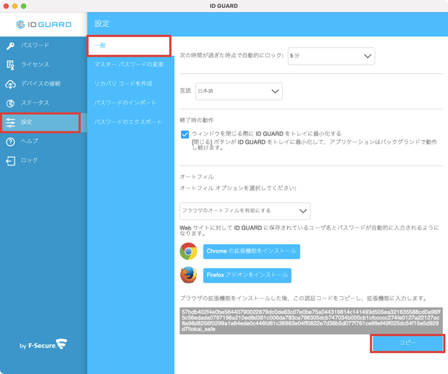This screenshot has height=374, width=448.
Task: Click the settings sliders icon
Action: coord(11,123)
